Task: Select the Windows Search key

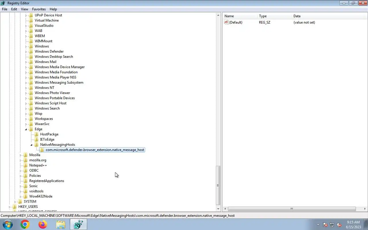Action: [47, 108]
